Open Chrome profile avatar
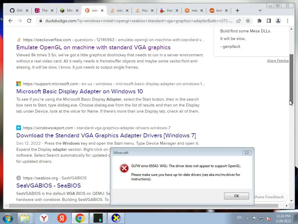The image size is (298, 224). tap(278, 21)
